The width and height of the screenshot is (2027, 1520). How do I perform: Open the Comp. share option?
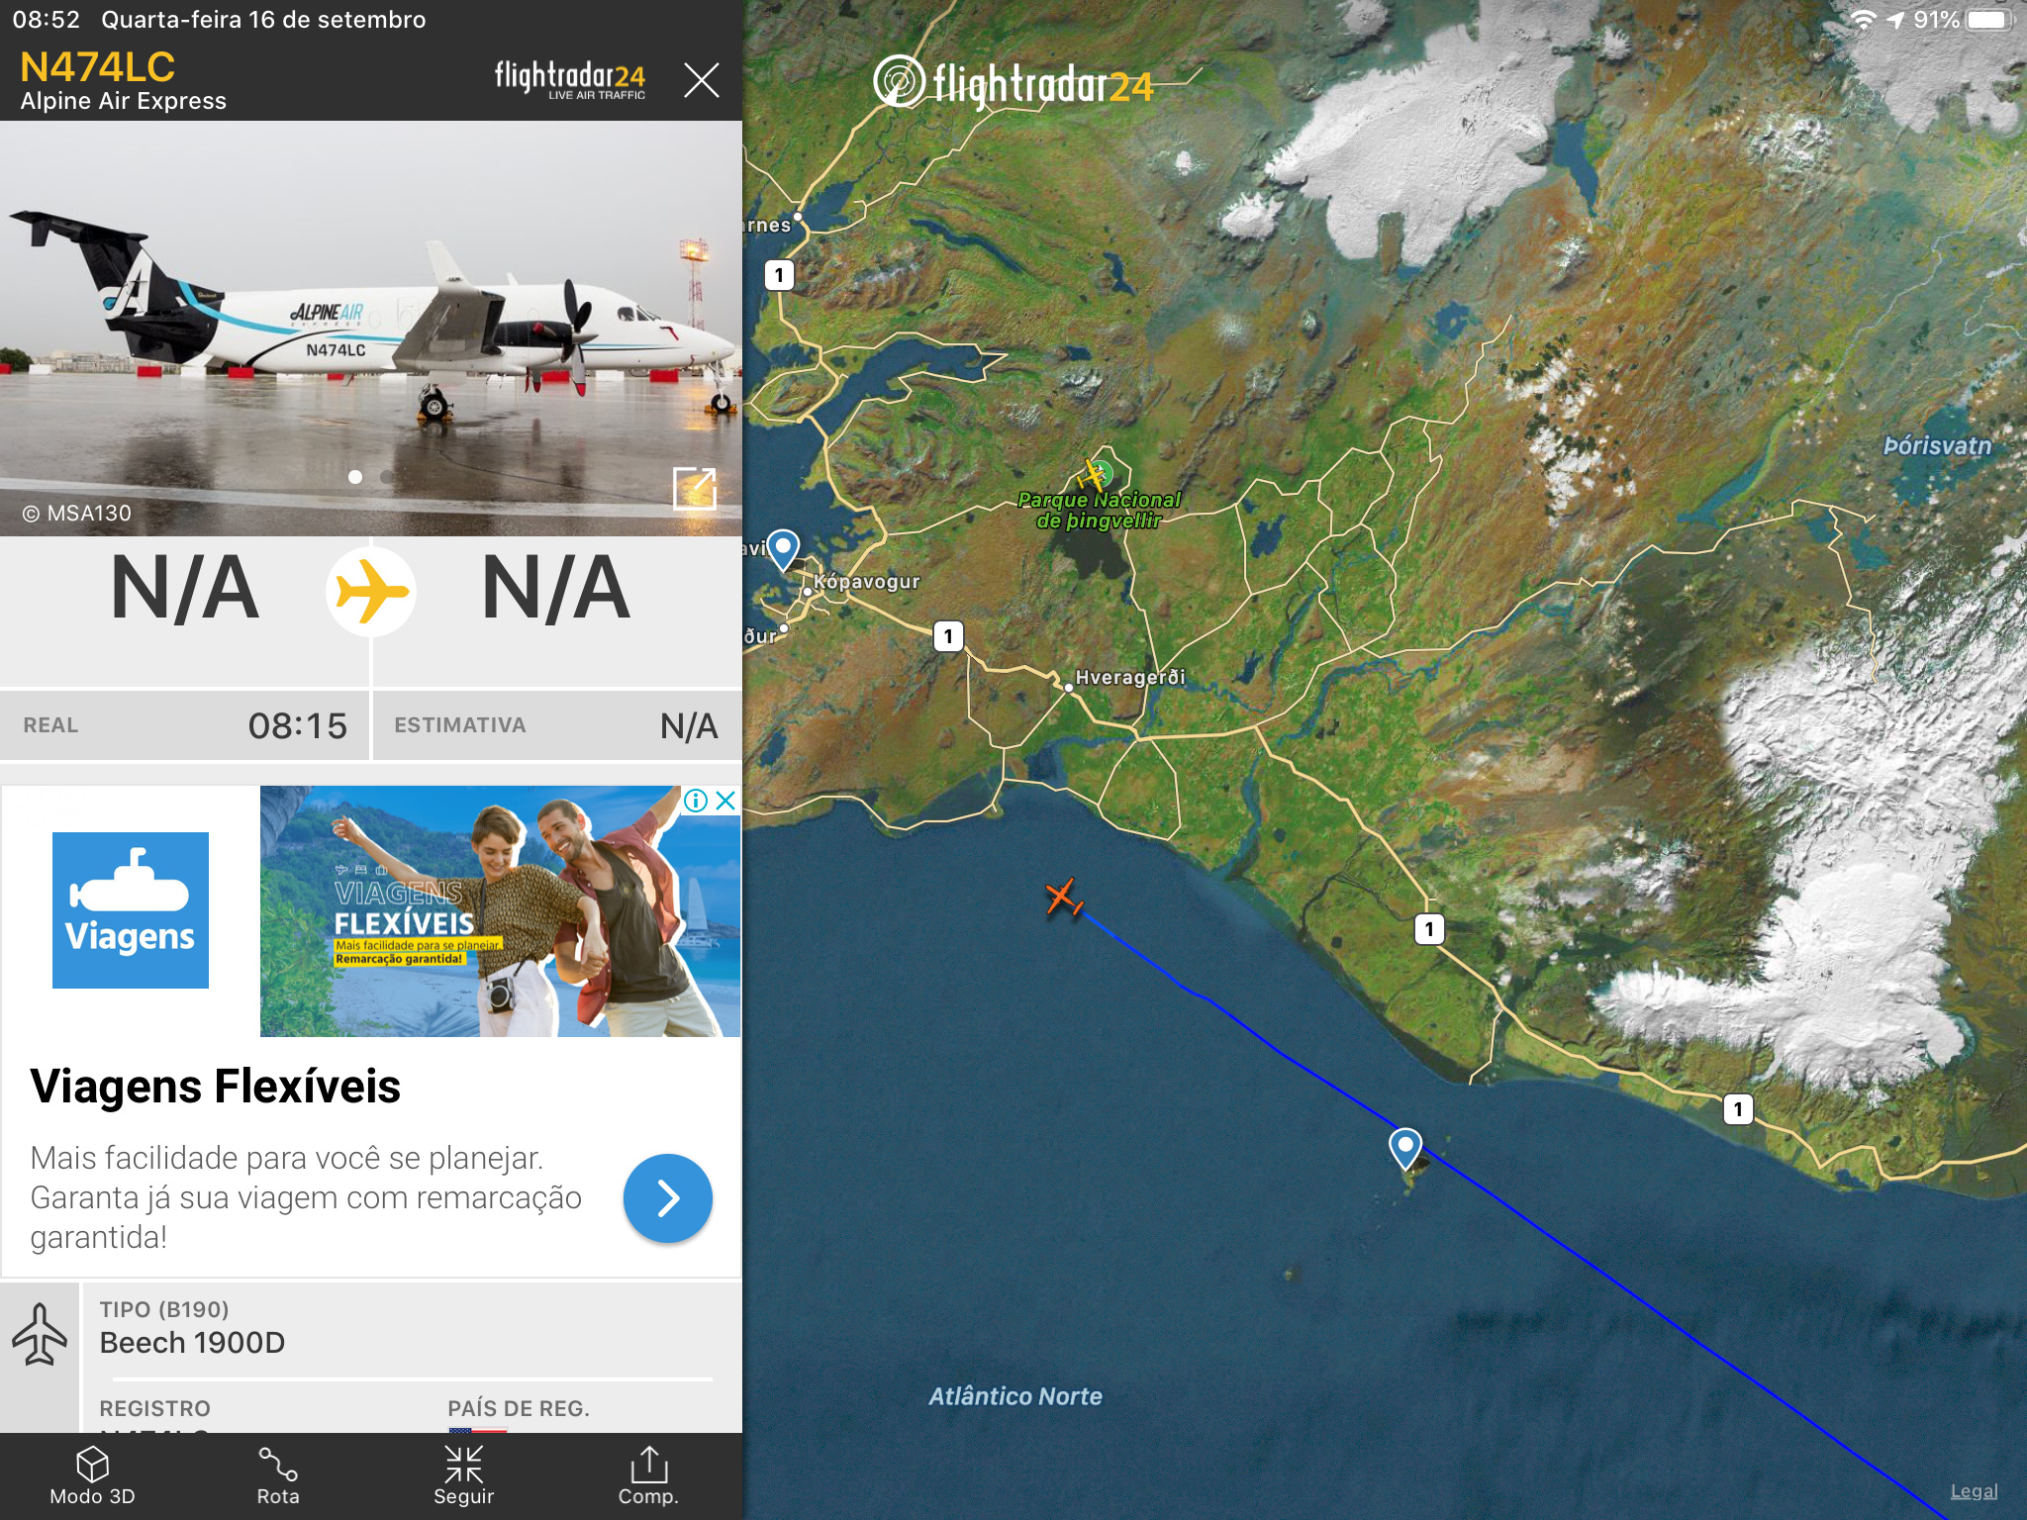(648, 1475)
